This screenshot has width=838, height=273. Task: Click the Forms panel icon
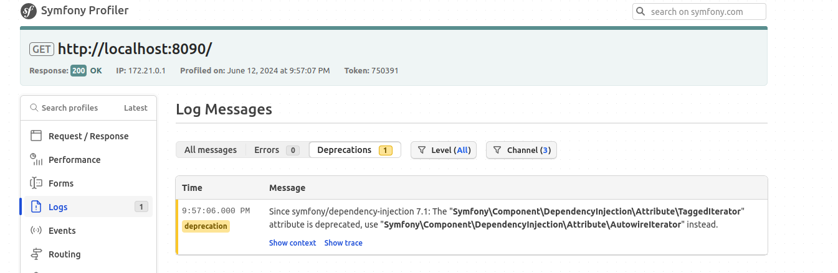point(36,183)
